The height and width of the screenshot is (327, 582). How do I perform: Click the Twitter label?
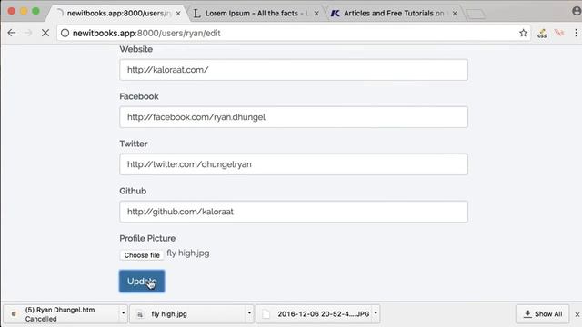tap(134, 144)
